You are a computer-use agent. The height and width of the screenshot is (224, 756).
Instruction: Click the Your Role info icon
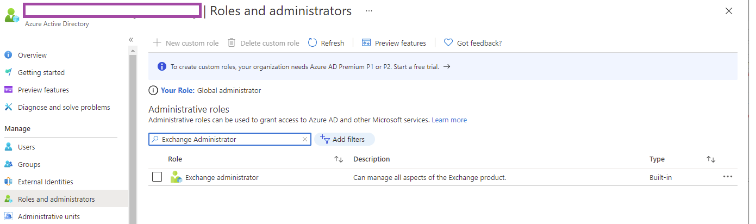[x=153, y=90]
